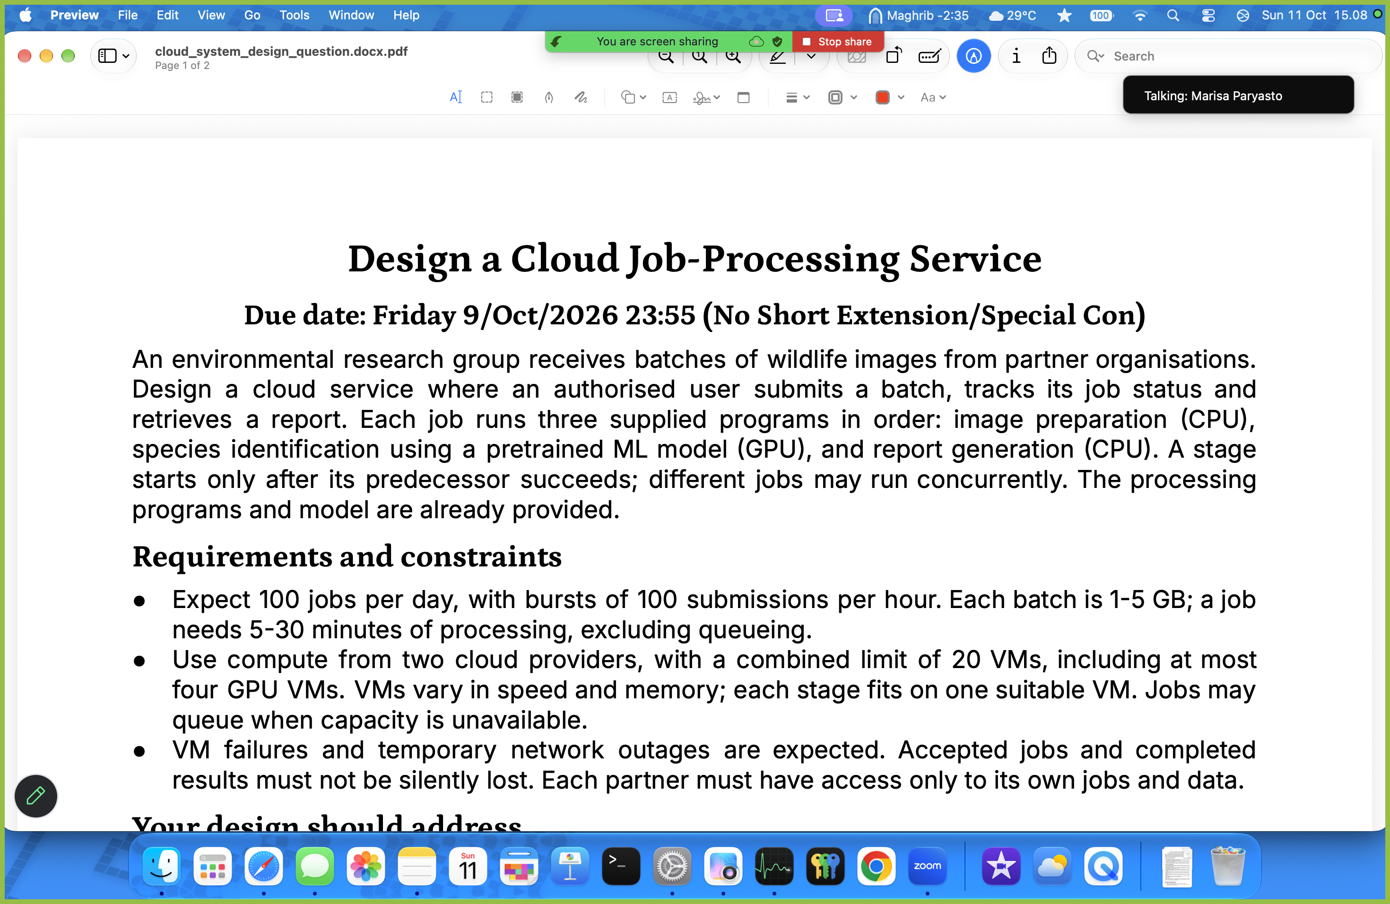This screenshot has width=1390, height=904.
Task: Open the Tools menu
Action: tap(295, 15)
